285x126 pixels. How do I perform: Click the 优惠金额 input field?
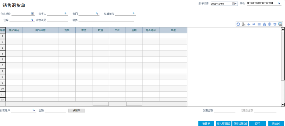[225, 111]
